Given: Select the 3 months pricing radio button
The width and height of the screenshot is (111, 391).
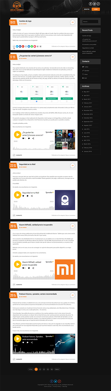Looking at the screenshot, I should click(x=37, y=101).
